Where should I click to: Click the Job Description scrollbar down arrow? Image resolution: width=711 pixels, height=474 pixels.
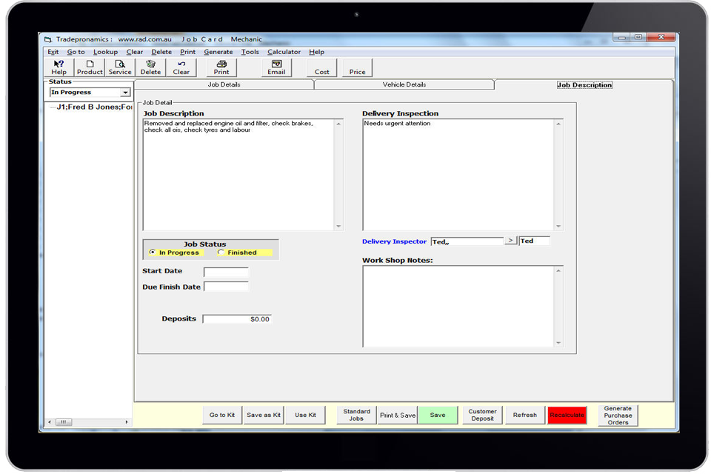(339, 226)
